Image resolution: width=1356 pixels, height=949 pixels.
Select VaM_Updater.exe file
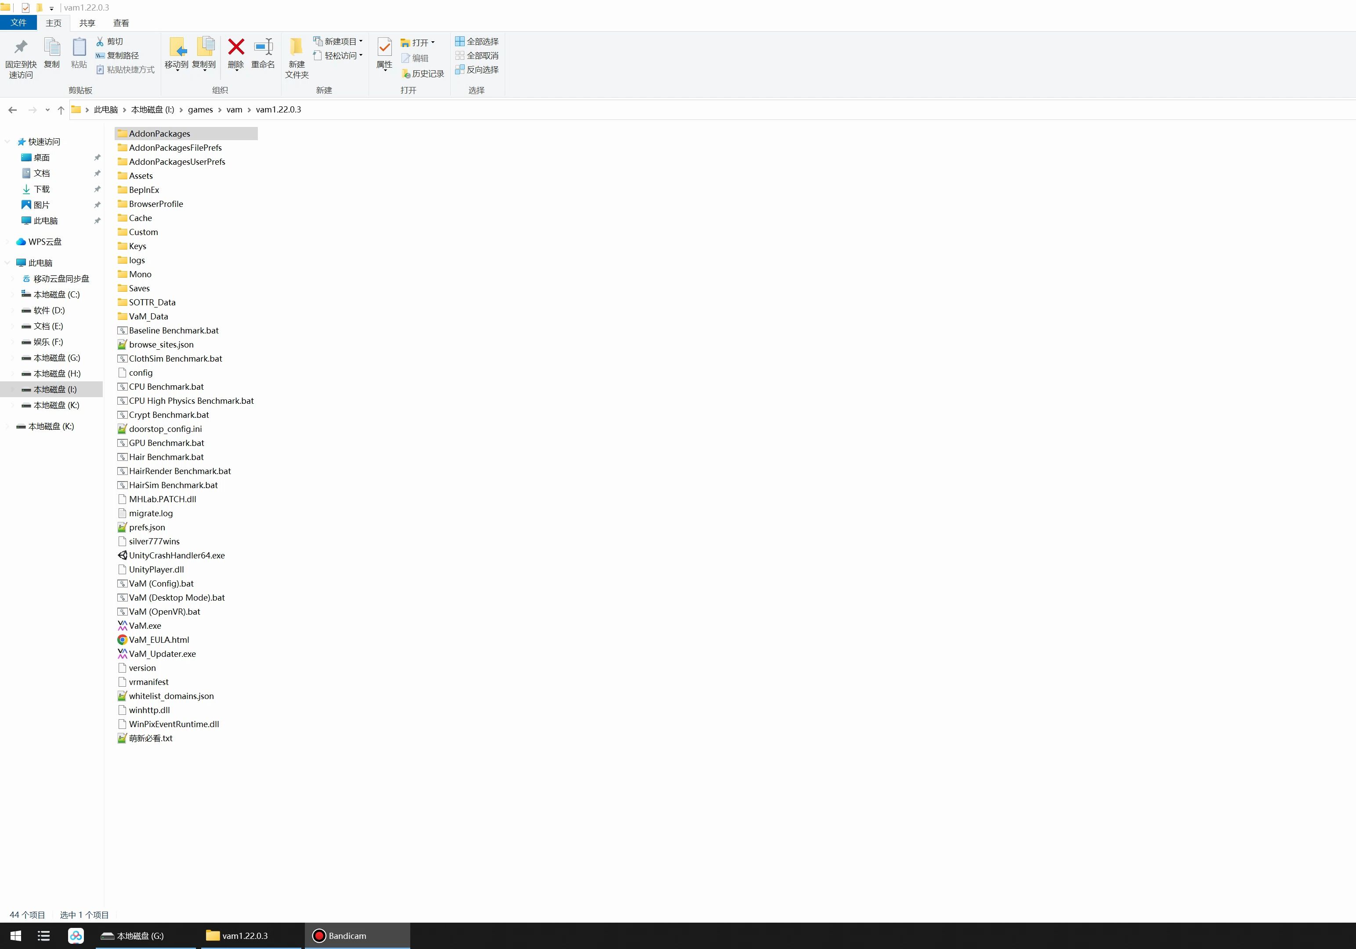163,654
